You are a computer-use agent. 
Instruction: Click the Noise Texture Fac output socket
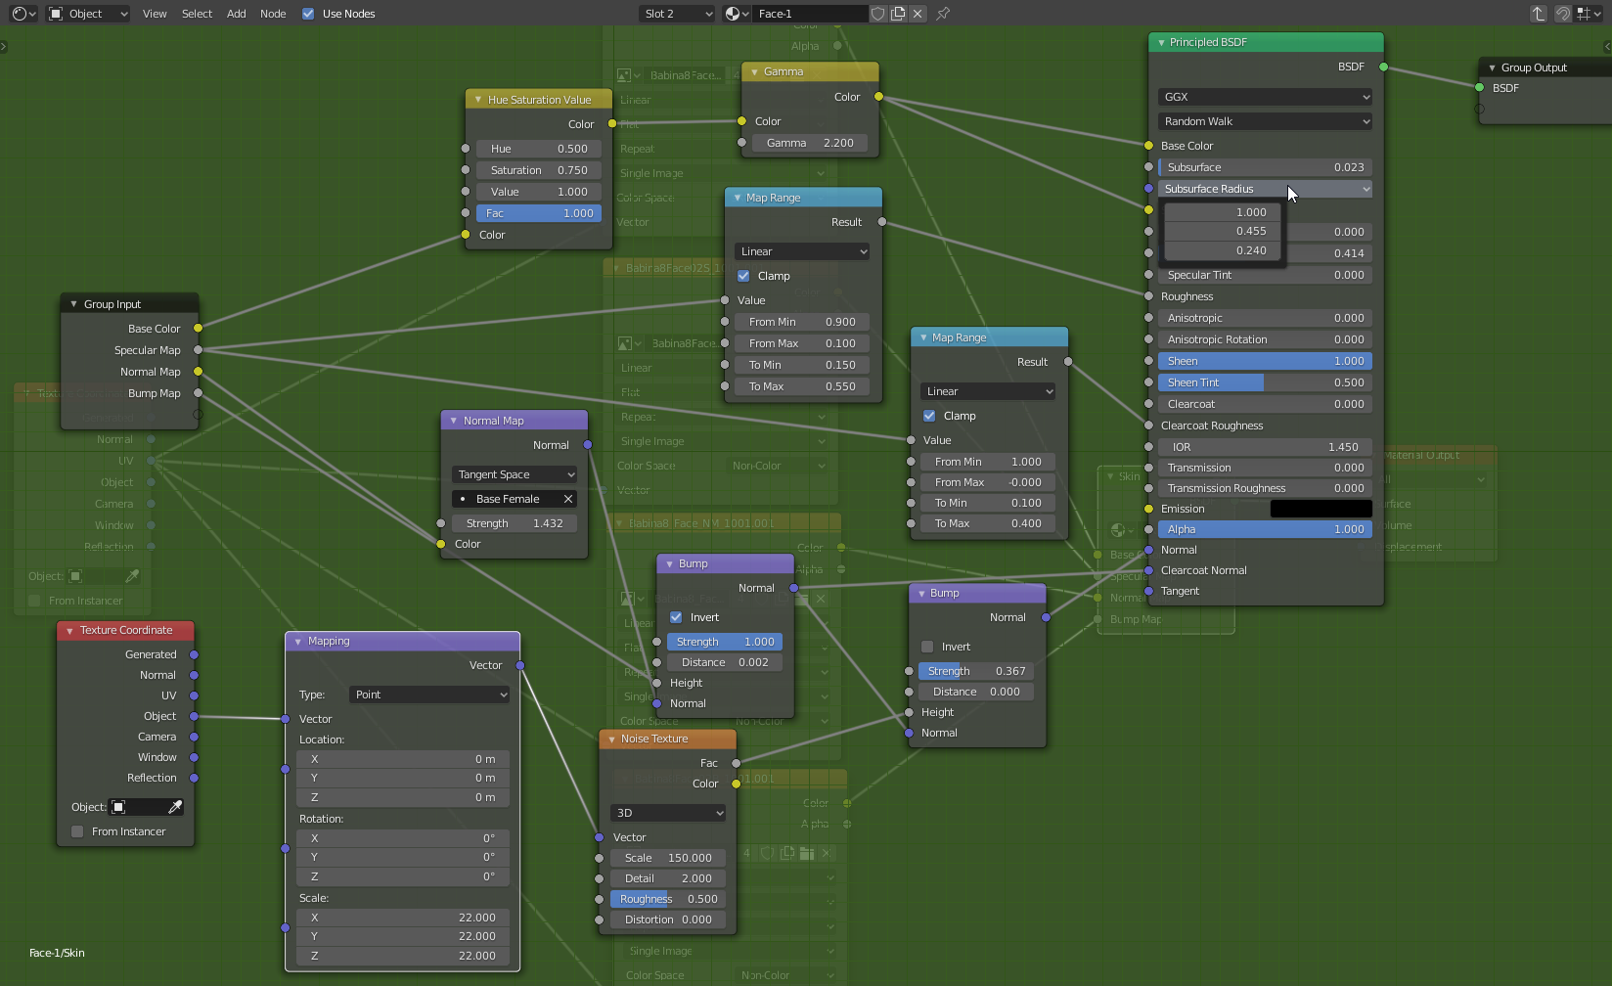point(736,763)
